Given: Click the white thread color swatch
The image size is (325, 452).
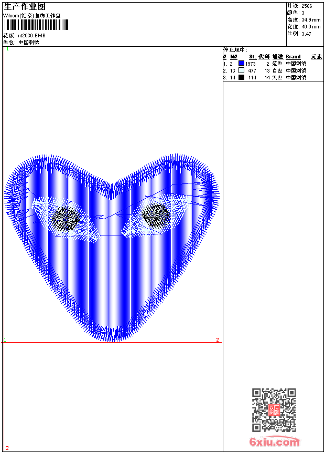Looking at the screenshot, I should (241, 70).
